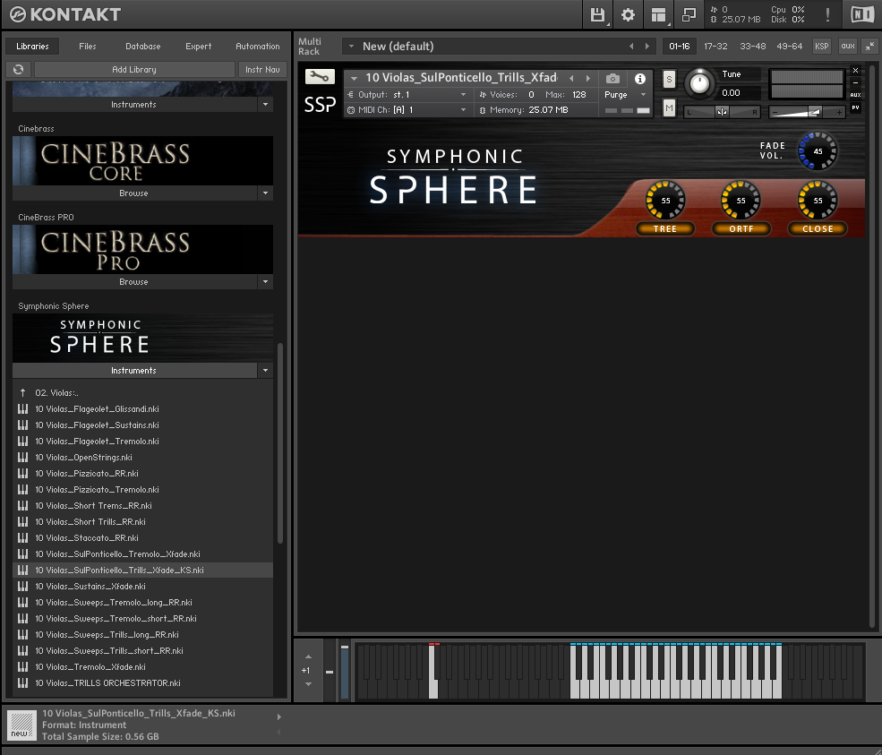Click the Add Library button
The height and width of the screenshot is (755, 882).
[x=134, y=69]
